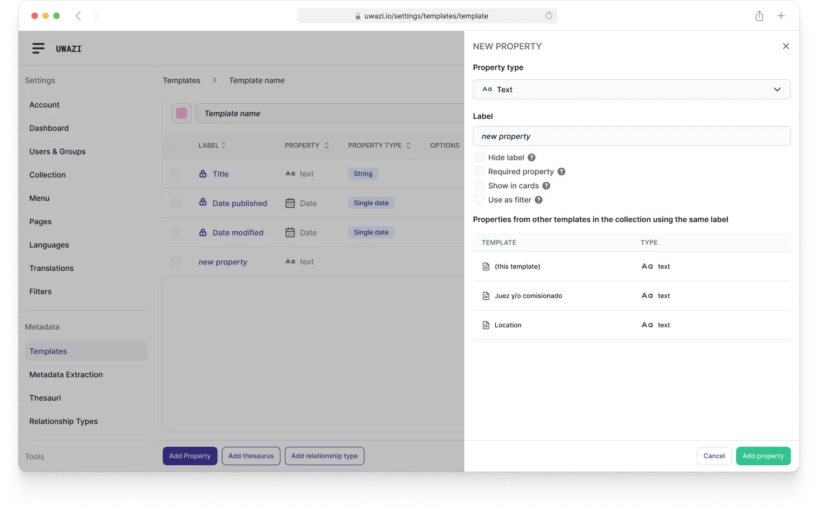Click the help icon next to Required property
The width and height of the screenshot is (818, 513).
561,171
